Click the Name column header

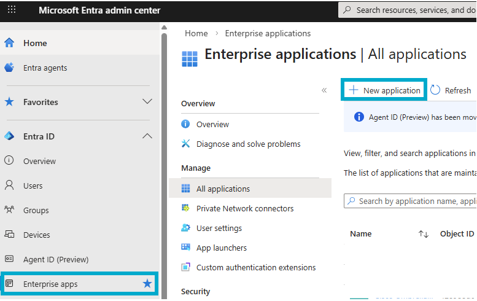pos(360,234)
